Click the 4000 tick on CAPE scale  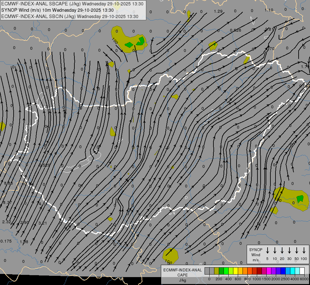click(295, 279)
